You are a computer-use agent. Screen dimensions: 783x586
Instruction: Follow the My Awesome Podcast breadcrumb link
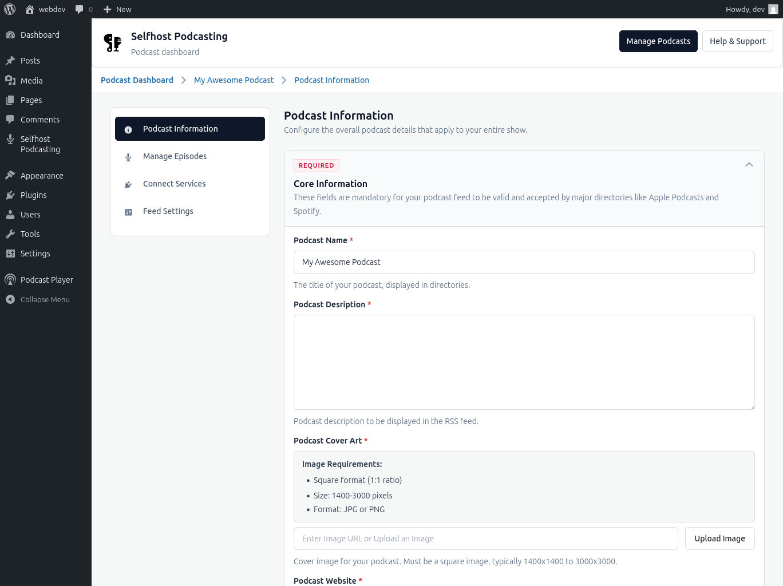(x=234, y=80)
